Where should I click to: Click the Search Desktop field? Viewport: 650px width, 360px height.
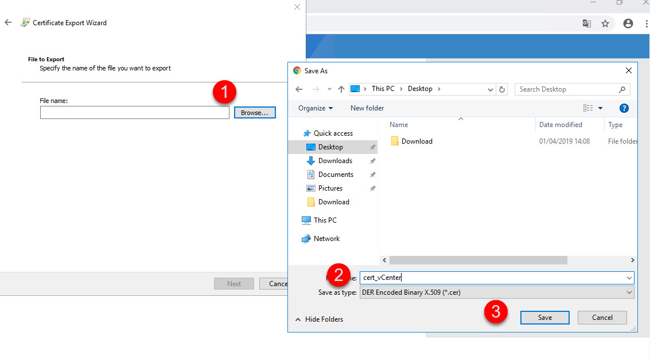pos(568,89)
